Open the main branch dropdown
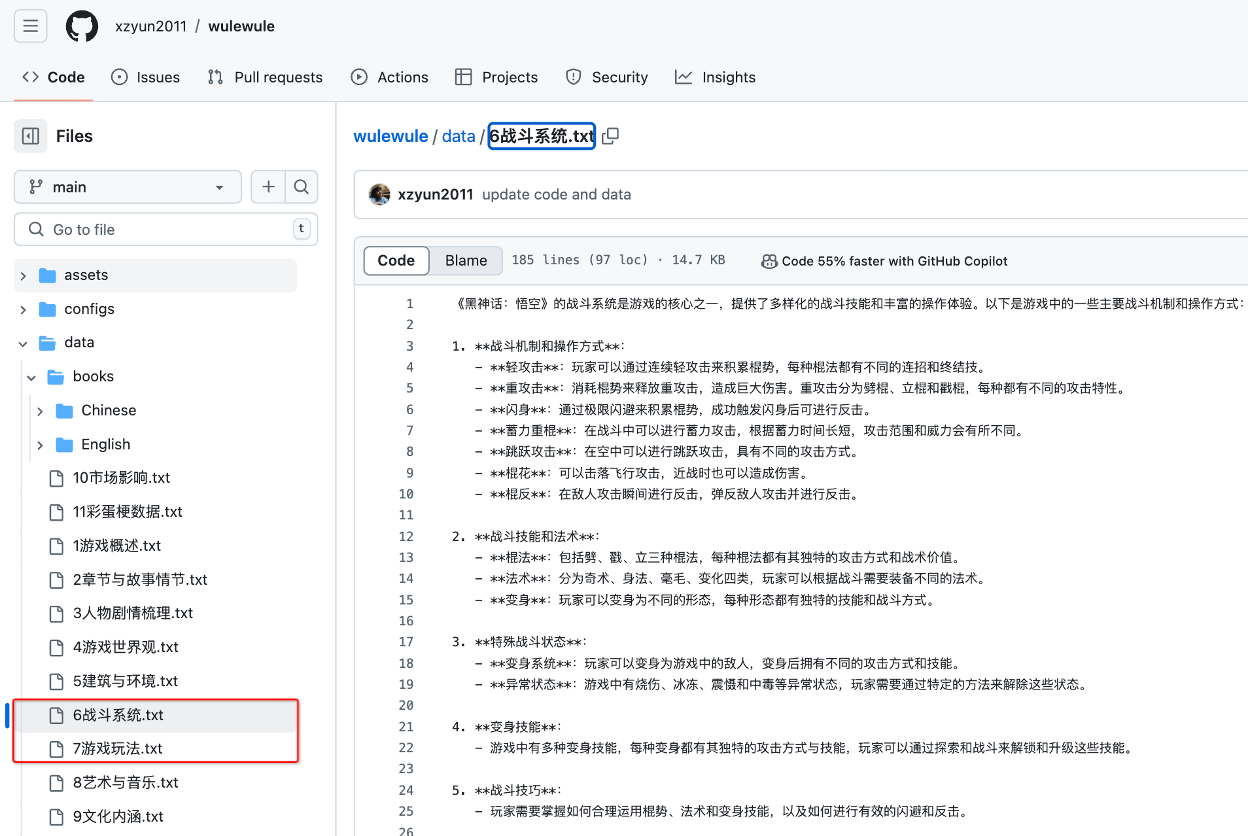The height and width of the screenshot is (836, 1248). click(128, 187)
